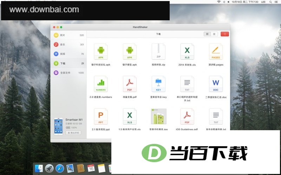Select the 发布会歌曲列表.txt file icon
281x175 pixels.
coord(216,117)
